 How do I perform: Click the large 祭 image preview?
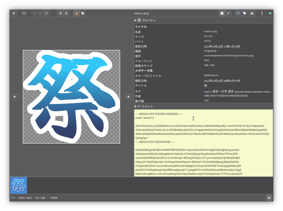tap(71, 97)
